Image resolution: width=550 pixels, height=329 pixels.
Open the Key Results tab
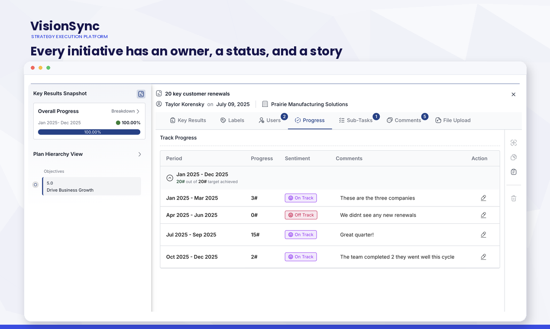(x=188, y=120)
